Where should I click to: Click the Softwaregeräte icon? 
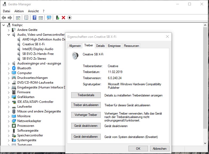pyautogui.click(x=14, y=131)
